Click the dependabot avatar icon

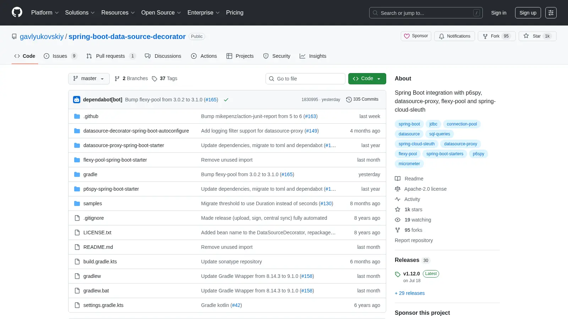pos(77,100)
